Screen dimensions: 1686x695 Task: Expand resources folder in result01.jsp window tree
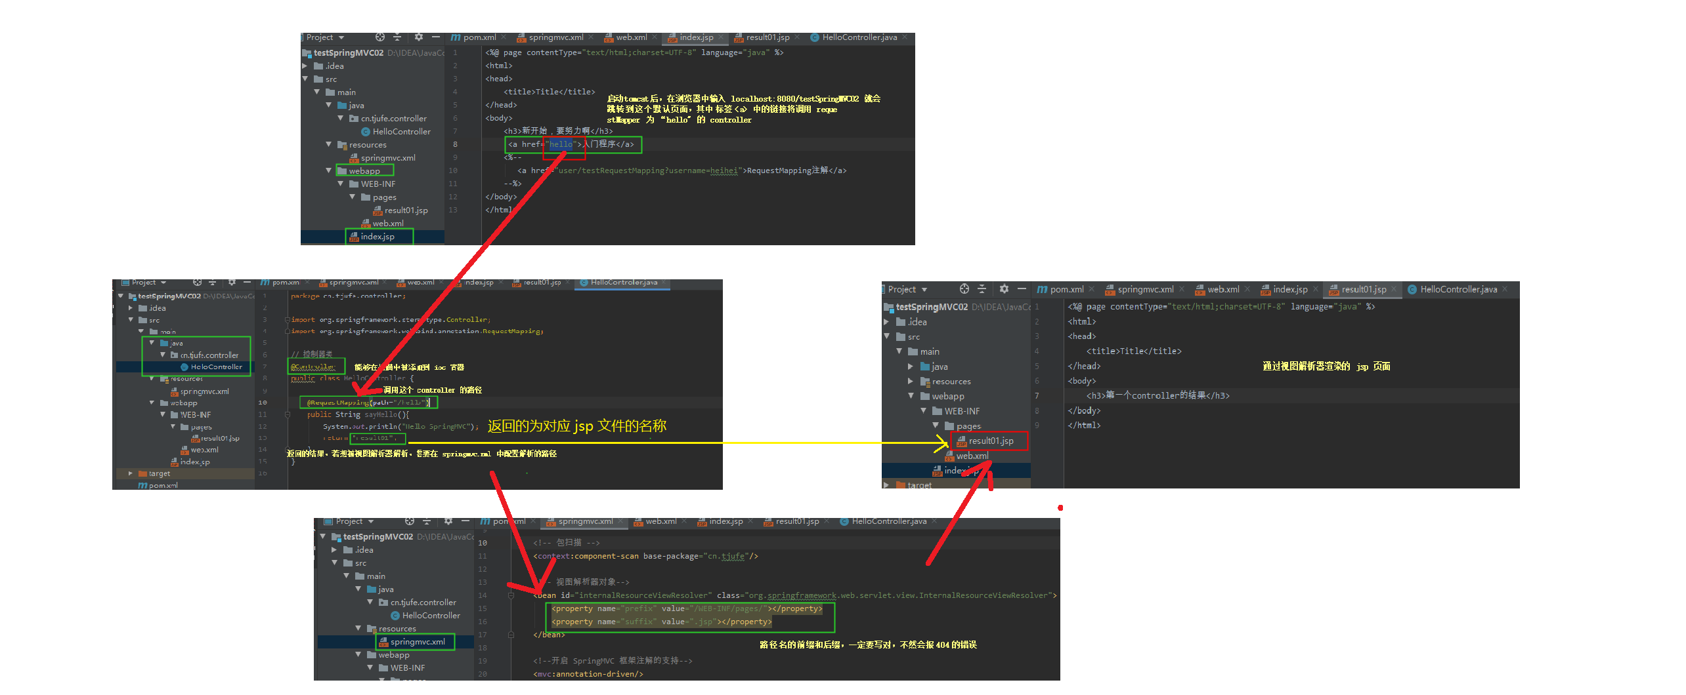[911, 381]
